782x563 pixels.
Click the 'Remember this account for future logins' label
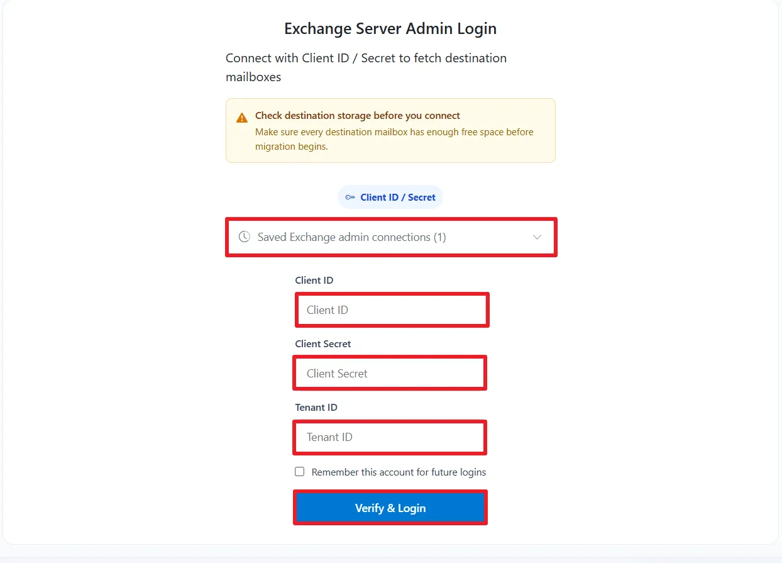(399, 472)
